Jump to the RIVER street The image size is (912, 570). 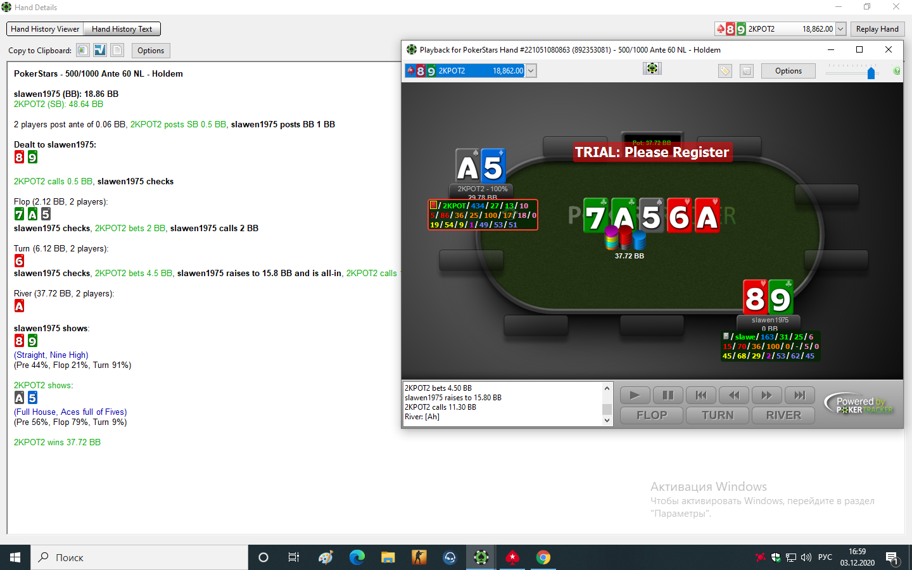click(x=783, y=415)
